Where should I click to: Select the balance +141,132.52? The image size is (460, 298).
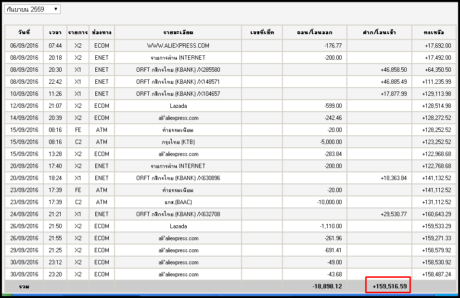point(436,178)
